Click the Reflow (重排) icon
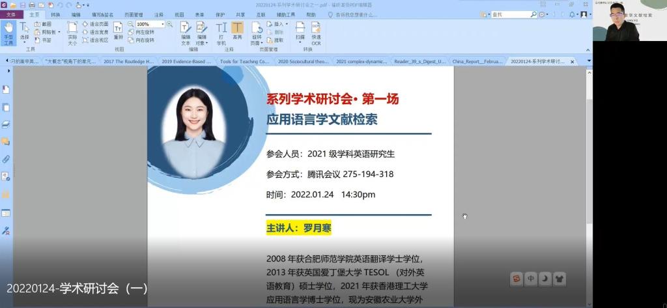 click(x=118, y=31)
